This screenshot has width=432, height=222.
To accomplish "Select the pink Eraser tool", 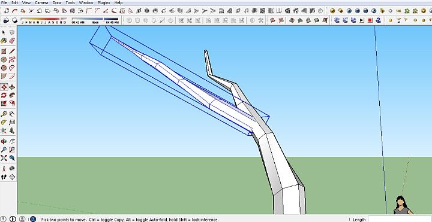I will click(12, 41).
